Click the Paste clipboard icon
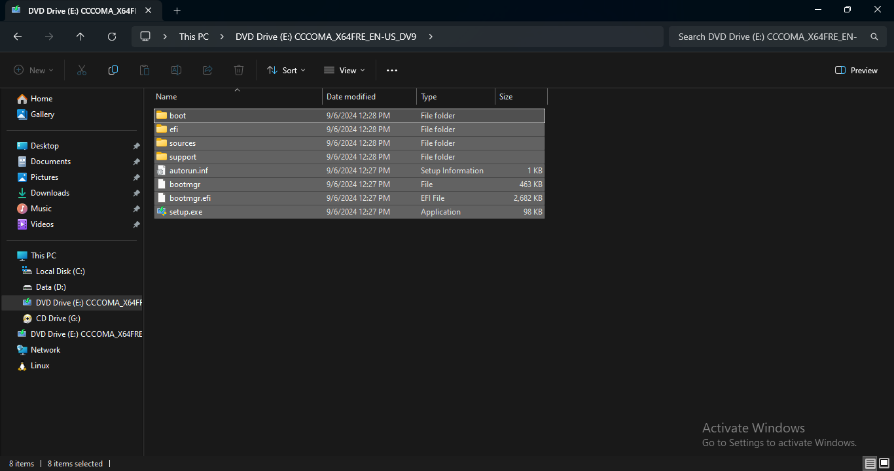The width and height of the screenshot is (894, 471). (x=145, y=70)
